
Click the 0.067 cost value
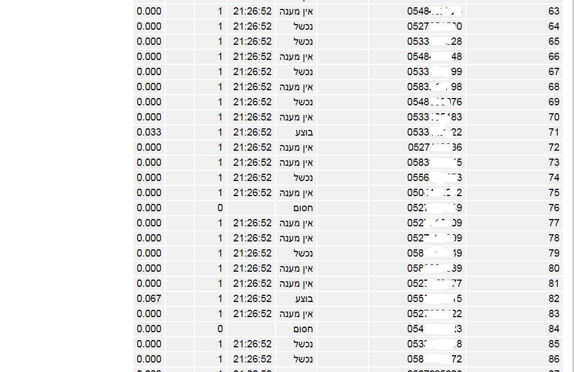149,299
